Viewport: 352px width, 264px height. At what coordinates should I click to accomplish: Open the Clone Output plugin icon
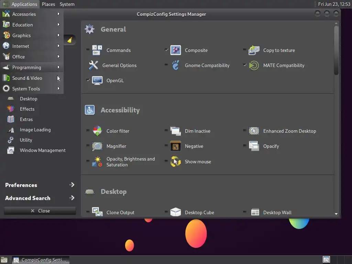click(x=97, y=212)
